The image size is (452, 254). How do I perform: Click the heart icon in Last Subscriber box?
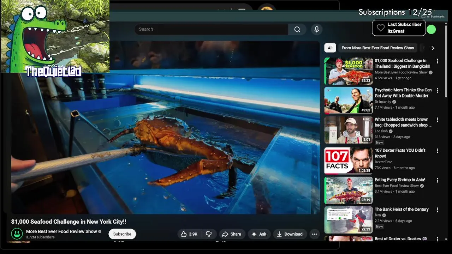[380, 28]
